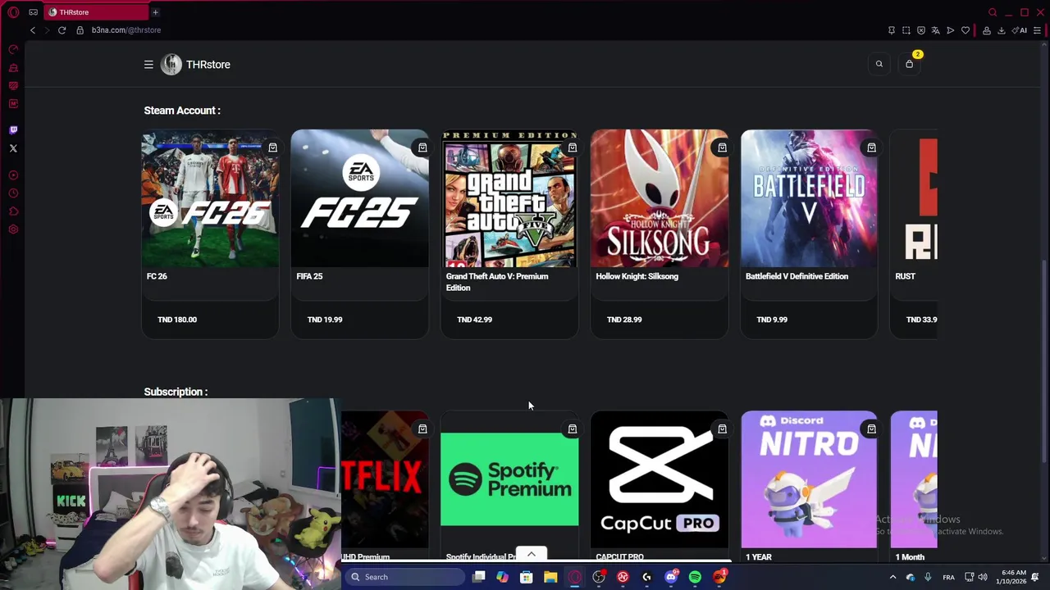The width and height of the screenshot is (1050, 590).
Task: Go back to previous page
Action: pos(33,30)
